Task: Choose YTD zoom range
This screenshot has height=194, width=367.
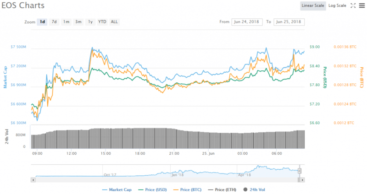Action: [102, 22]
